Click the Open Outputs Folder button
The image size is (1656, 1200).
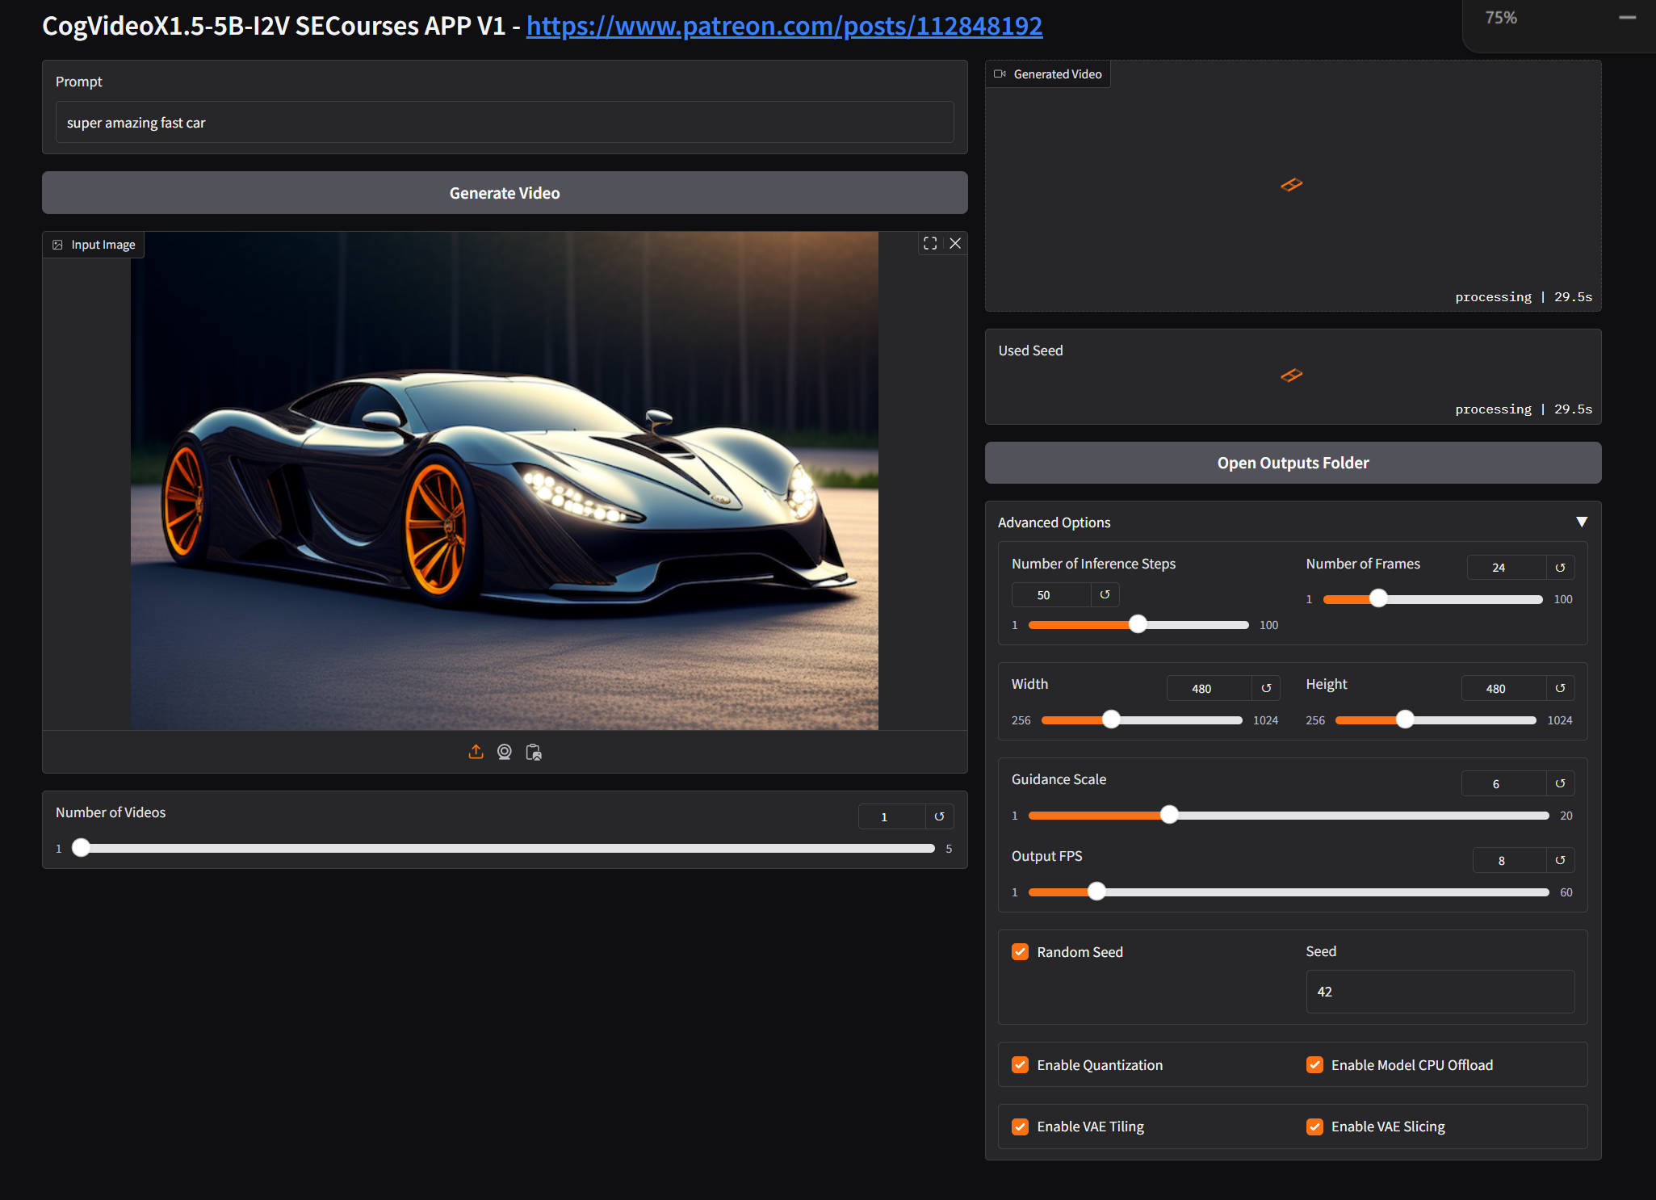click(x=1293, y=463)
